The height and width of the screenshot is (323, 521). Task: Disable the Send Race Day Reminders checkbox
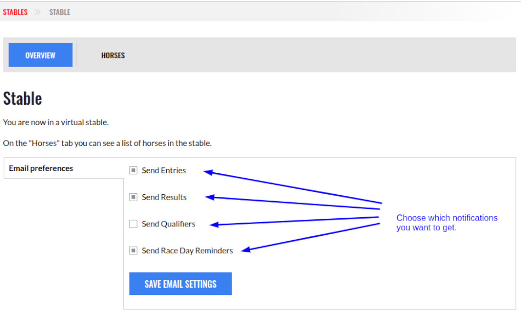(133, 251)
